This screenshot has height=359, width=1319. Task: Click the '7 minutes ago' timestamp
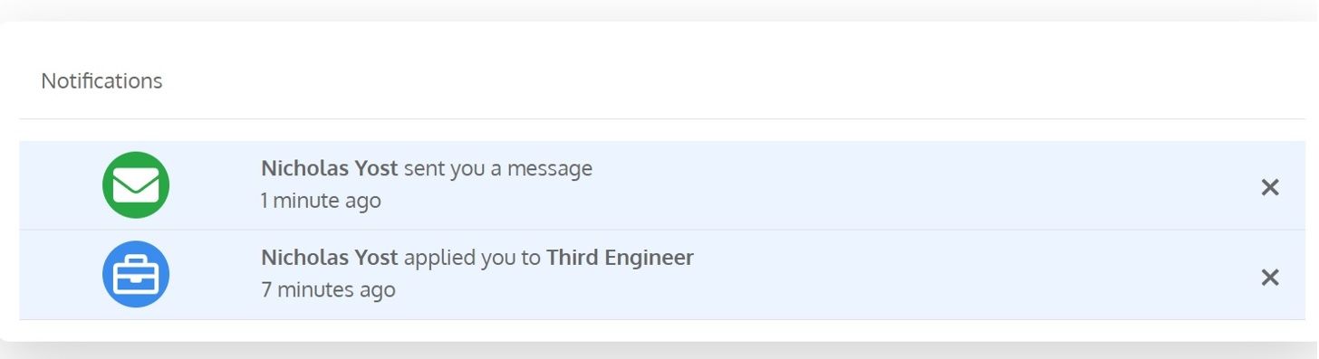[328, 289]
